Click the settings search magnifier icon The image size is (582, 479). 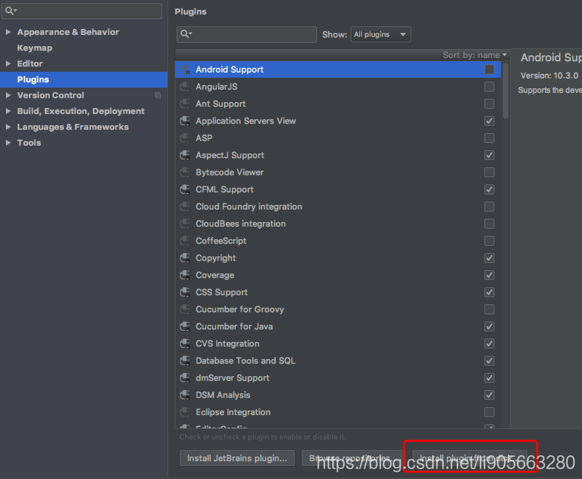[x=11, y=11]
